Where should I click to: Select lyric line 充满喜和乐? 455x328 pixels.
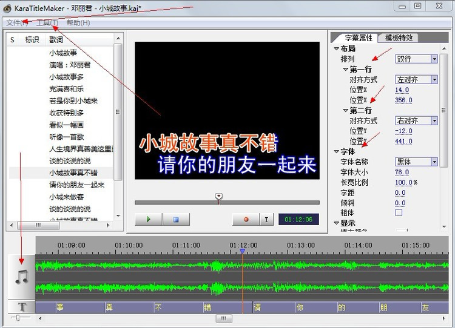pyautogui.click(x=67, y=89)
